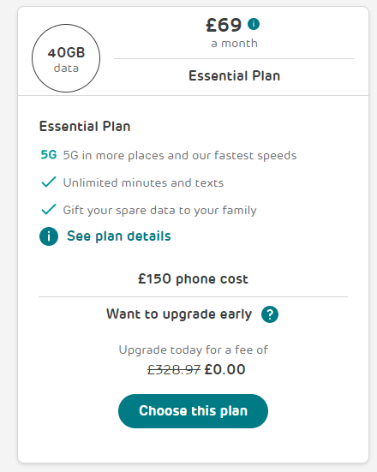Click the info icon before See plan details

point(49,236)
